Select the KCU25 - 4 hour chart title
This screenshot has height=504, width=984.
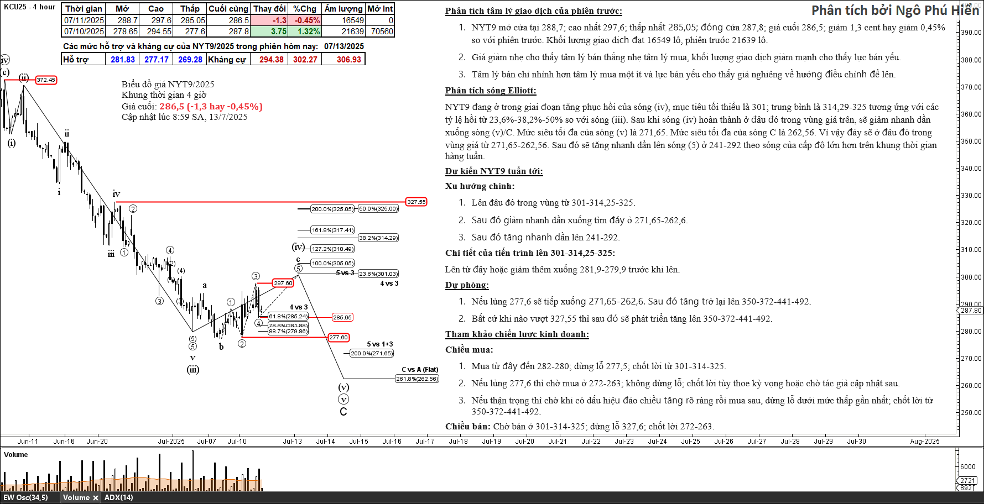[x=30, y=7]
